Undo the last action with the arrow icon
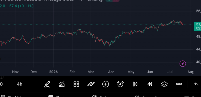 (x=196, y=84)
